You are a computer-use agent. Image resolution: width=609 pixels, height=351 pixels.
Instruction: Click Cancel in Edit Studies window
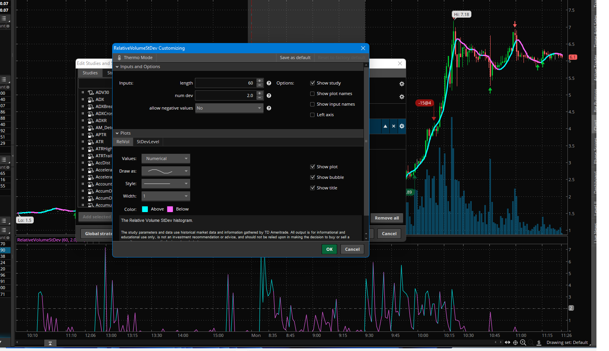click(x=389, y=234)
